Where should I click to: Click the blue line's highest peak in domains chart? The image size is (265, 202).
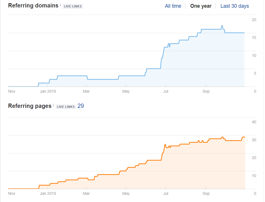[x=222, y=26]
